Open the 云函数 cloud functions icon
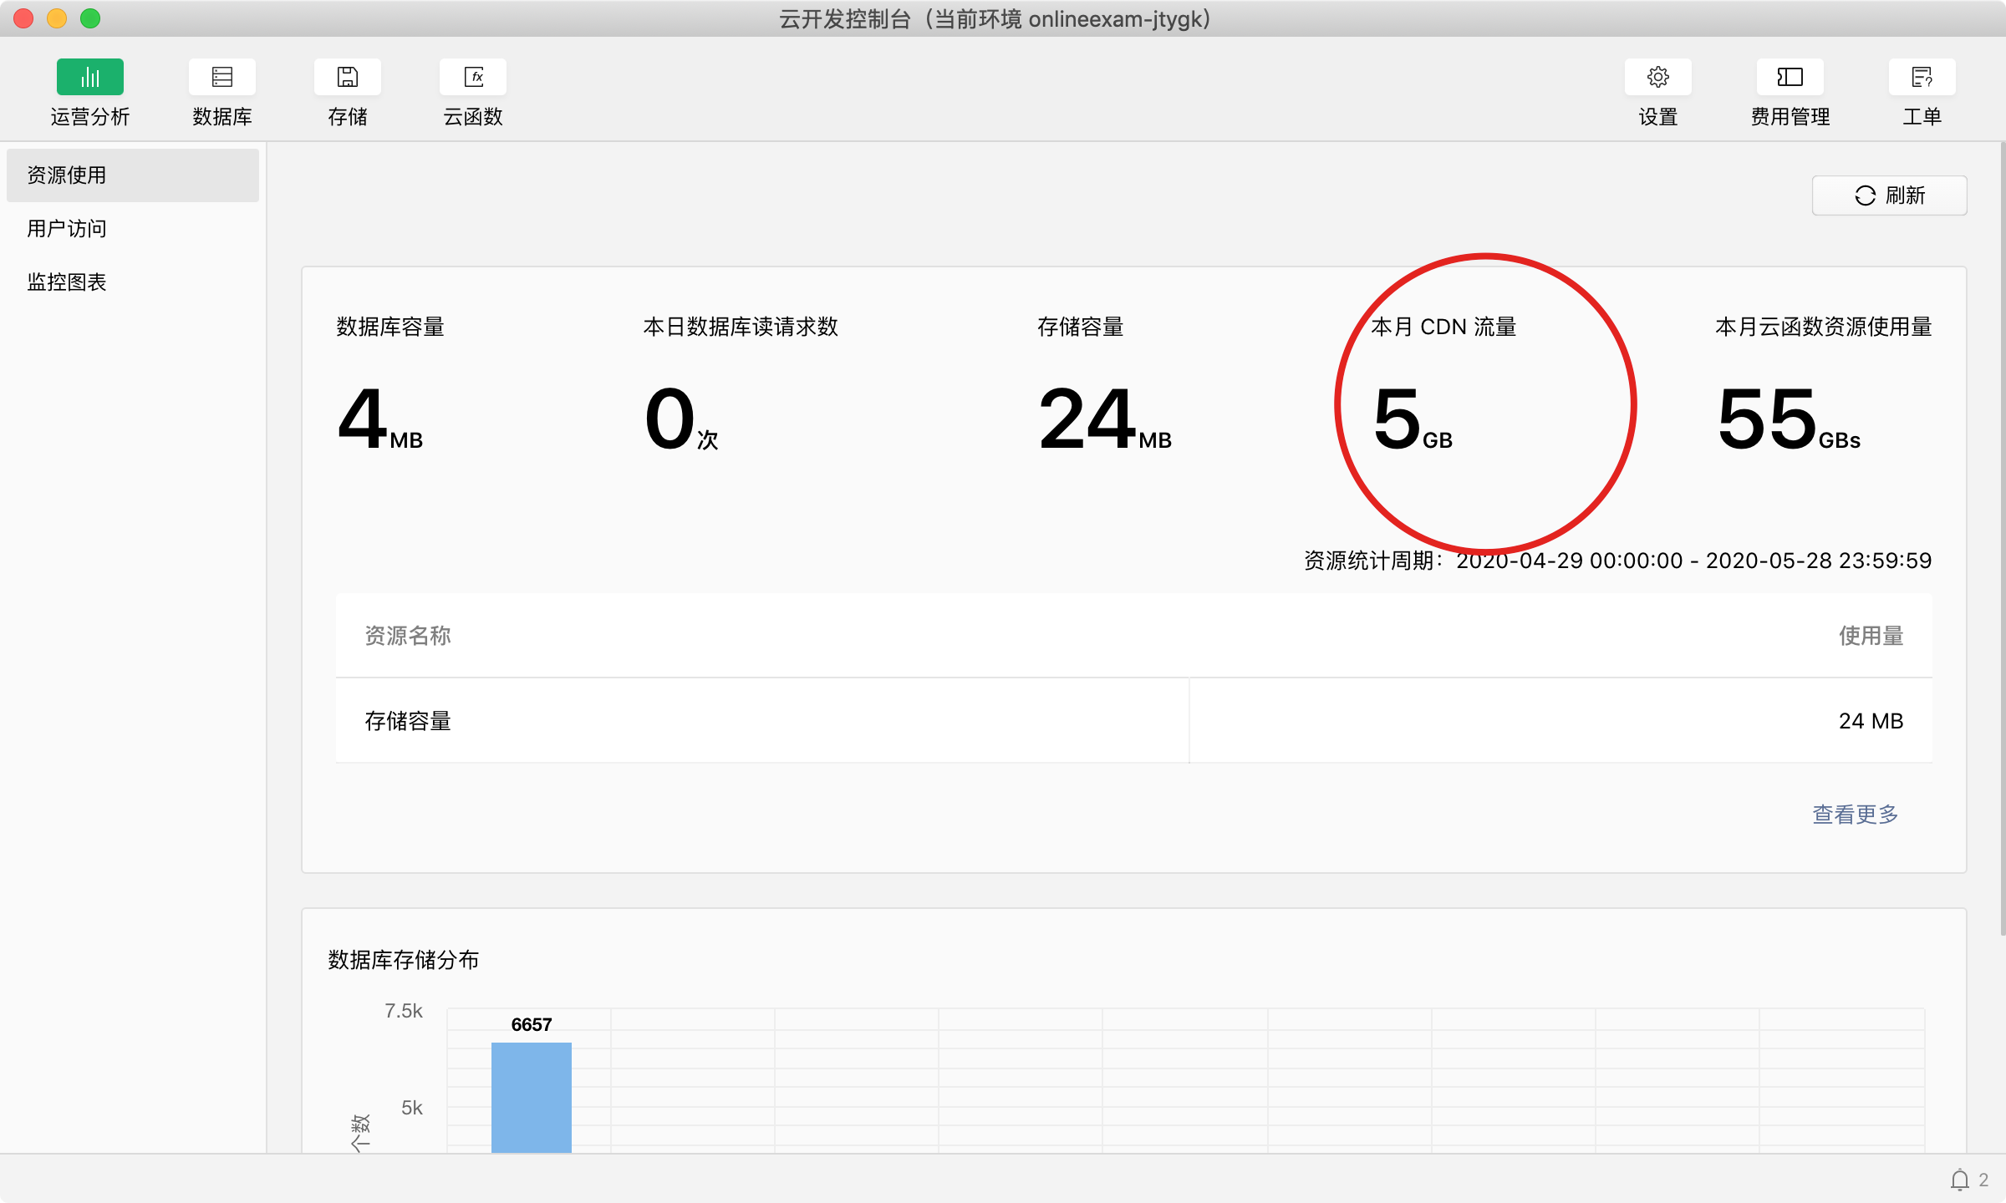 coord(472,78)
